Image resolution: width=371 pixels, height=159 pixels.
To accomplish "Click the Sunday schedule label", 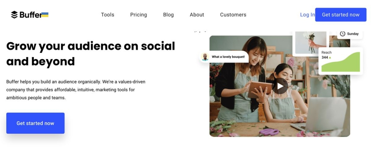I will click(x=353, y=34).
